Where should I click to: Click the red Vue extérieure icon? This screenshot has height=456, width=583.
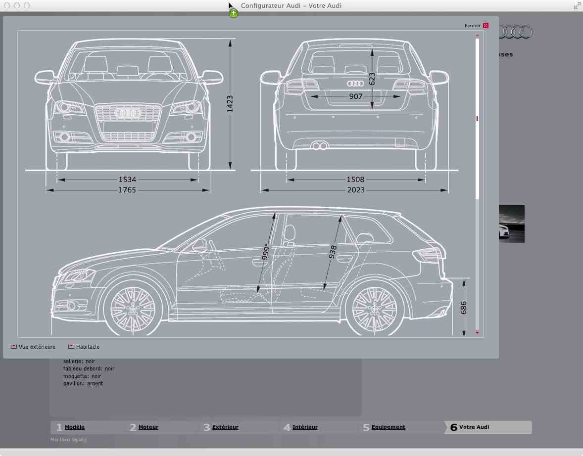[14, 346]
